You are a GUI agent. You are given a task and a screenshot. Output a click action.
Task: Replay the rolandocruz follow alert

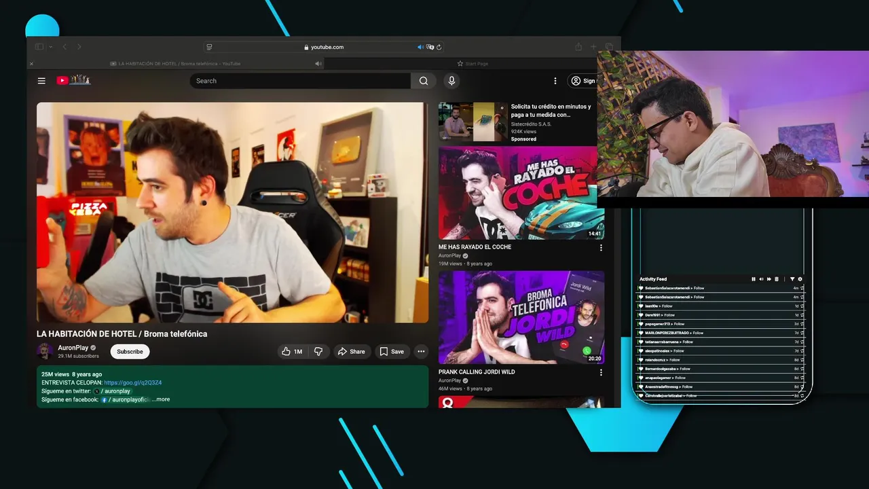[x=802, y=360]
